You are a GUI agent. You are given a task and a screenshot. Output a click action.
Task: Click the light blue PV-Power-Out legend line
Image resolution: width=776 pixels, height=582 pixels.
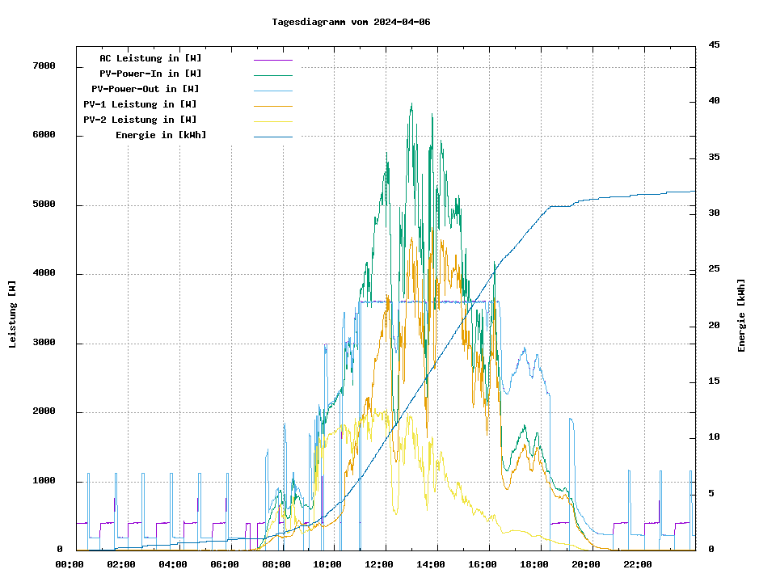[272, 90]
